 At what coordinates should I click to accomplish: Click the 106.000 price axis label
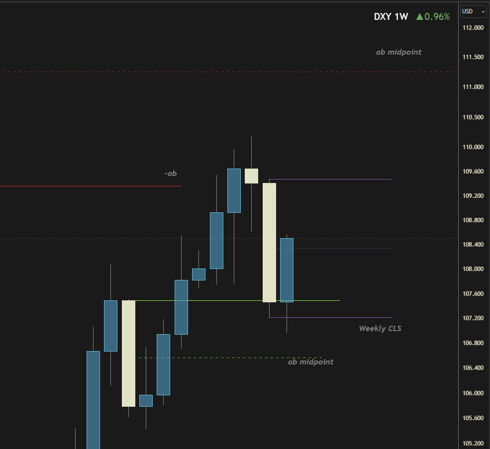[473, 393]
